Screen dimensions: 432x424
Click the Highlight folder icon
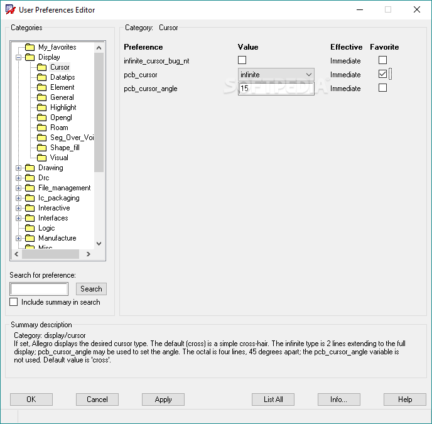(41, 107)
